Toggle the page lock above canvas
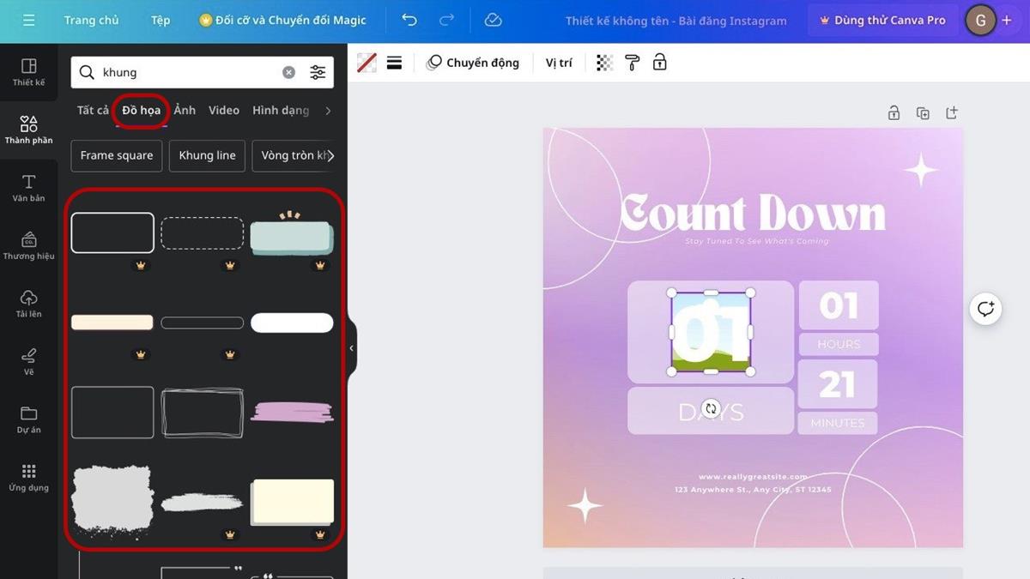Screen dimensions: 1030x579 point(894,113)
